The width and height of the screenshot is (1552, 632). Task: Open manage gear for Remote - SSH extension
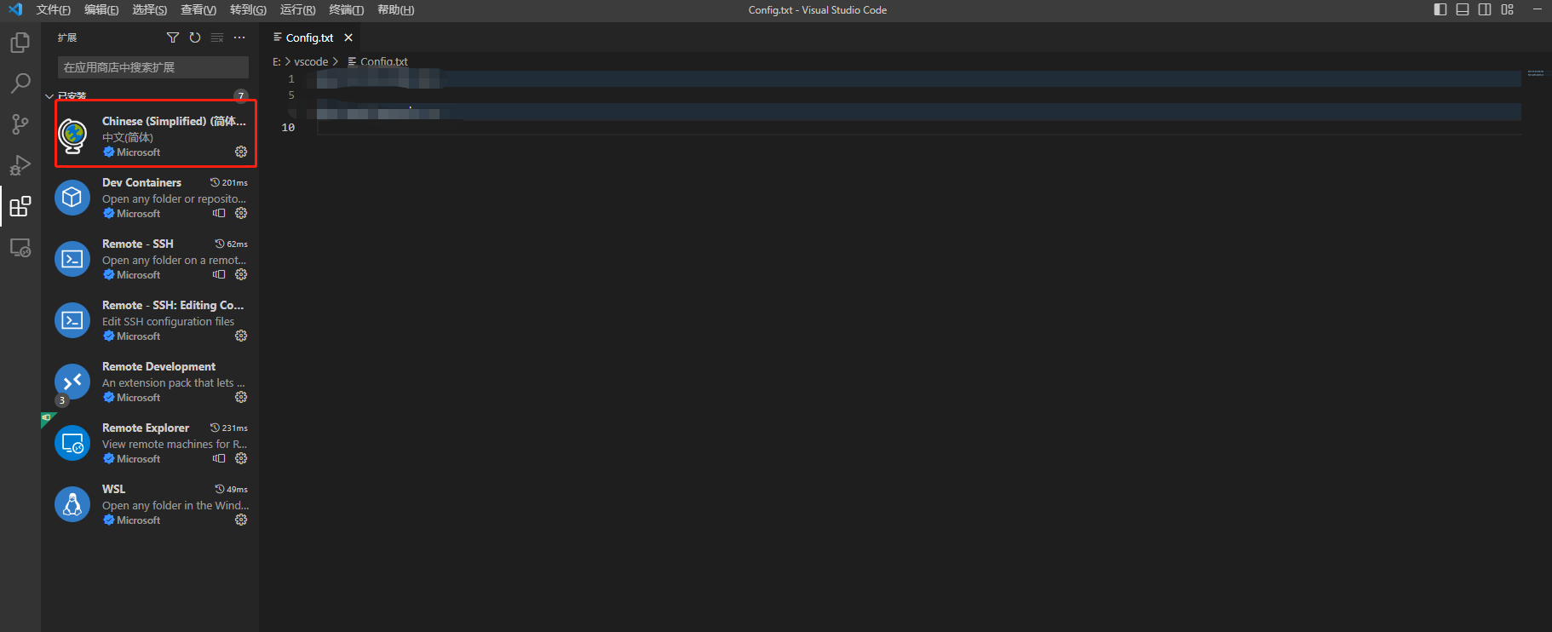[241, 274]
